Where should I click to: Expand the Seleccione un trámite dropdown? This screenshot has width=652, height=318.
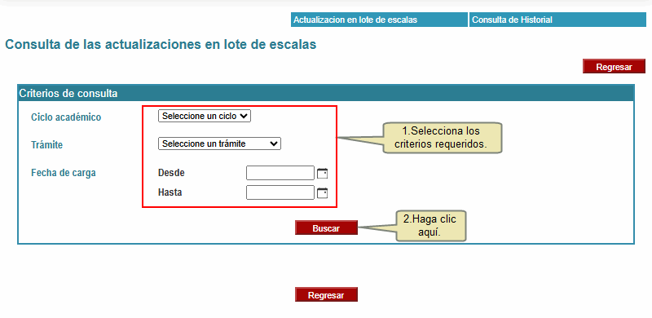point(219,144)
